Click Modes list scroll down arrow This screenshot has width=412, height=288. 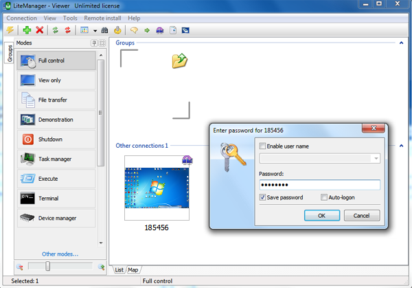pyautogui.click(x=101, y=243)
